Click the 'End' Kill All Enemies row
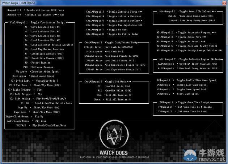This screenshot has height=164, width=228. [114, 95]
